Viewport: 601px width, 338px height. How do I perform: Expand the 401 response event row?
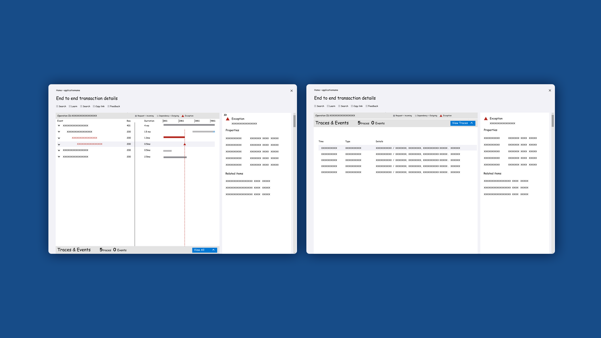pyautogui.click(x=59, y=126)
